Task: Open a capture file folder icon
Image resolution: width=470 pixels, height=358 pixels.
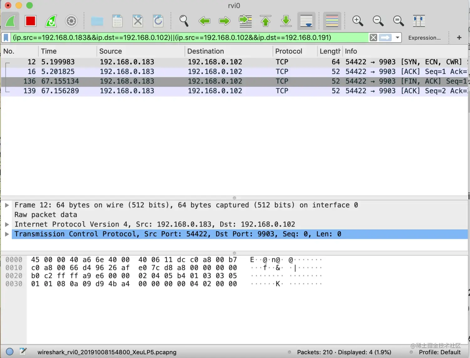Action: click(97, 21)
